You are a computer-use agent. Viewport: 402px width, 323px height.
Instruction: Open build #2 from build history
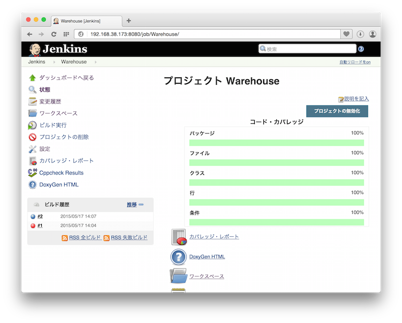coord(40,217)
